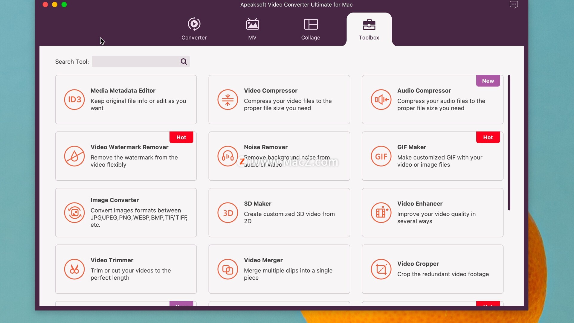Click the window title 'Apeaksoft Video Converter Ultimate for Mac'
The height and width of the screenshot is (323, 574).
click(x=296, y=4)
